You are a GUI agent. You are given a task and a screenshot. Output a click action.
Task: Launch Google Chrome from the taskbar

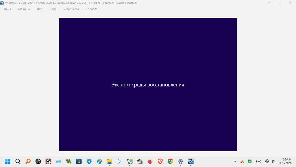click(170, 161)
